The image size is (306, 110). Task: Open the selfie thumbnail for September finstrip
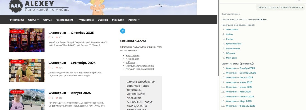[x=27, y=70]
